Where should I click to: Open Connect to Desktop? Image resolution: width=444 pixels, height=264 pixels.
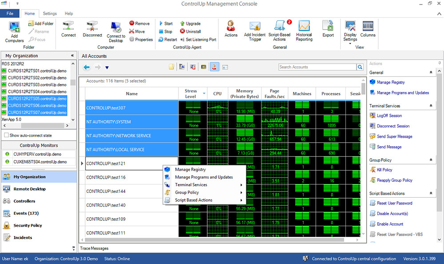coord(116,32)
